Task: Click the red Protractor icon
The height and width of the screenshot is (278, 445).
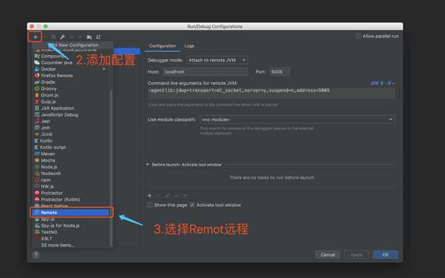Action: (37, 193)
